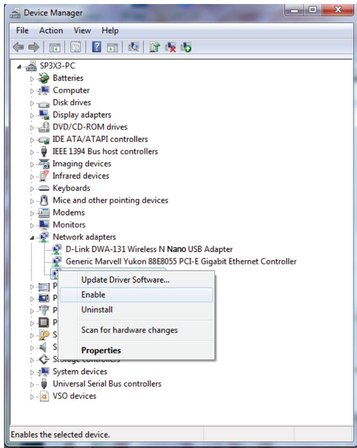Click the Disk drives category icon
Image resolution: width=357 pixels, height=448 pixels.
pyautogui.click(x=44, y=104)
